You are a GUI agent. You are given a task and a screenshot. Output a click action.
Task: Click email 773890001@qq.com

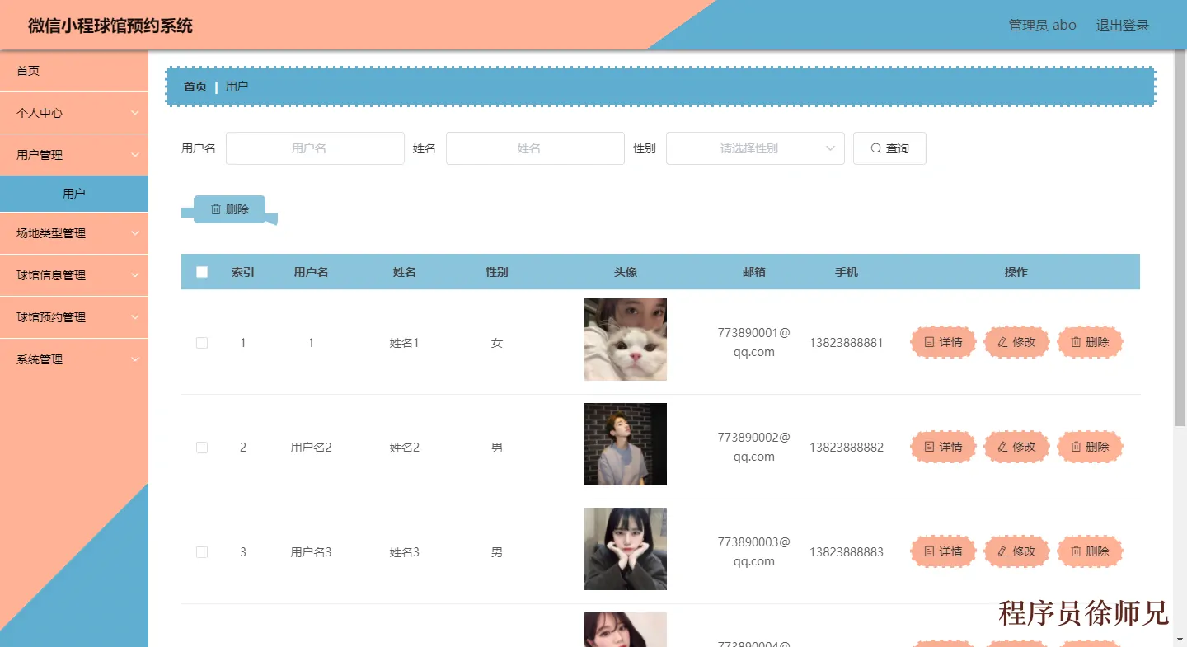(x=754, y=342)
